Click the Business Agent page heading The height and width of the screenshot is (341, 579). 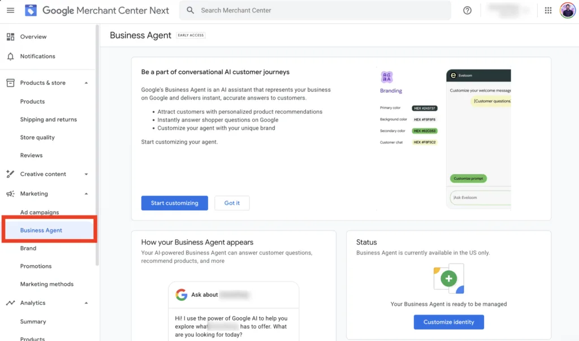[x=140, y=35]
